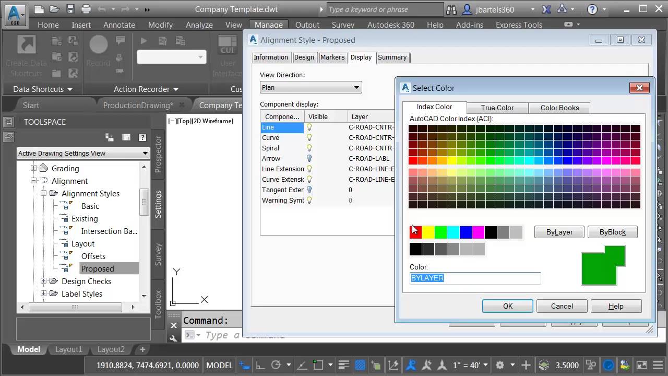Switch to the True Color tab
The image size is (668, 376).
tap(497, 108)
